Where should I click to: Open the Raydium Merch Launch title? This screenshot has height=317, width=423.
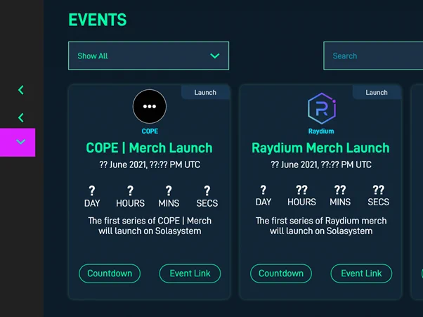tap(320, 148)
